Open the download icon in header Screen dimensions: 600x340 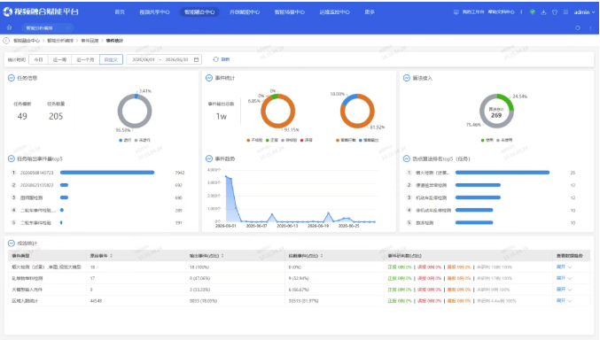point(543,12)
